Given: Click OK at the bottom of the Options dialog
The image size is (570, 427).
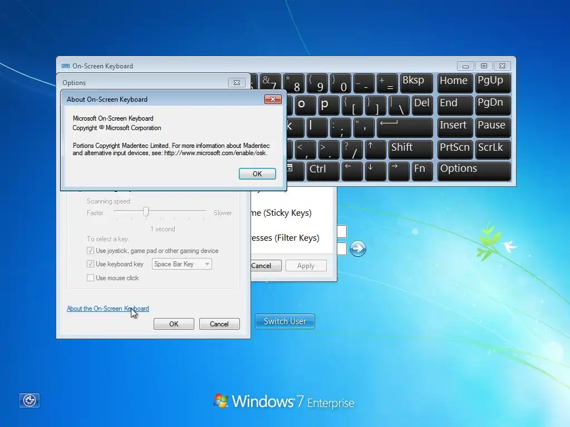Looking at the screenshot, I should pyautogui.click(x=174, y=324).
